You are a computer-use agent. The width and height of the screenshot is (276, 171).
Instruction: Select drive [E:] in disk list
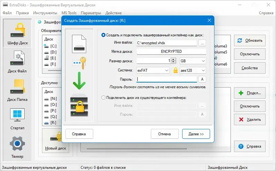(51, 58)
